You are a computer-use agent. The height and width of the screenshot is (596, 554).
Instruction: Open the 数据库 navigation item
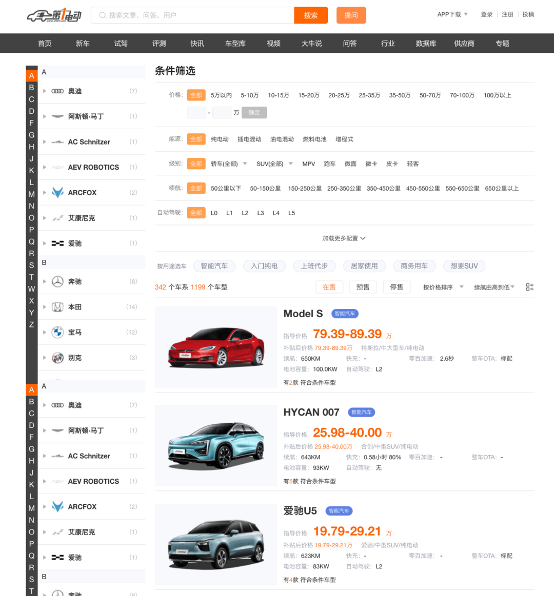click(426, 44)
